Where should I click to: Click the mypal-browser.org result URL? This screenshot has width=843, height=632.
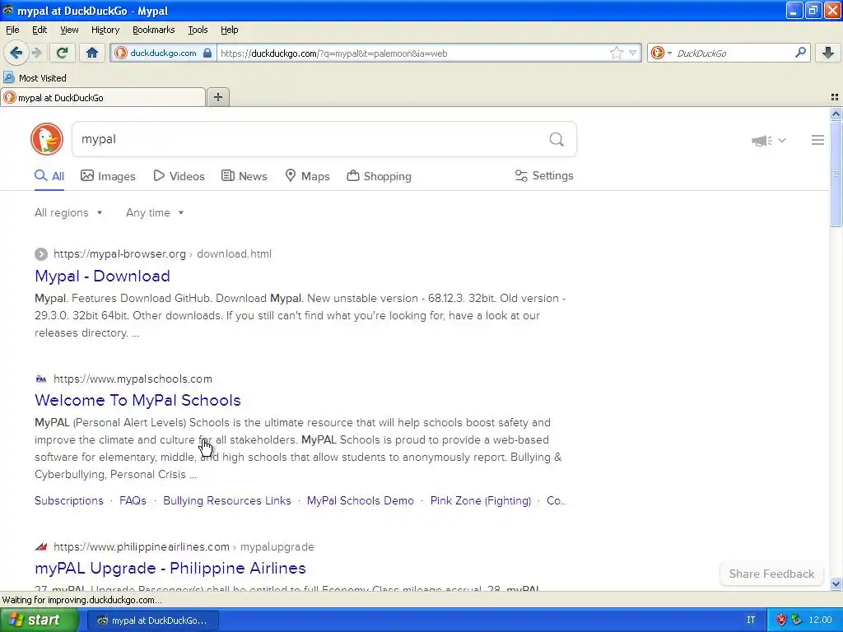(x=162, y=253)
